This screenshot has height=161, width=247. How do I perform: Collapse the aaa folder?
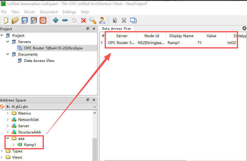(7, 138)
